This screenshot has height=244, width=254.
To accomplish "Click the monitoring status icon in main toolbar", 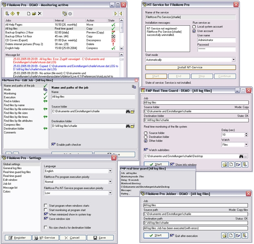I will (x=65, y=14).
